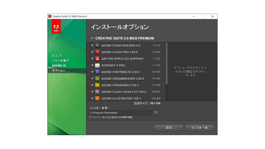
Task: Click the Acrobat X Pro name
Action: click(113, 65)
